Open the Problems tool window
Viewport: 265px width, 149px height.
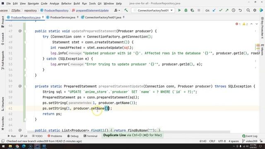55,136
